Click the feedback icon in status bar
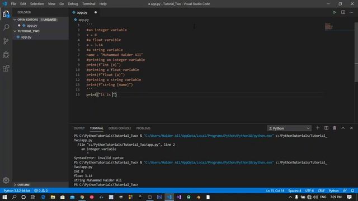The image size is (358, 201). click(345, 190)
